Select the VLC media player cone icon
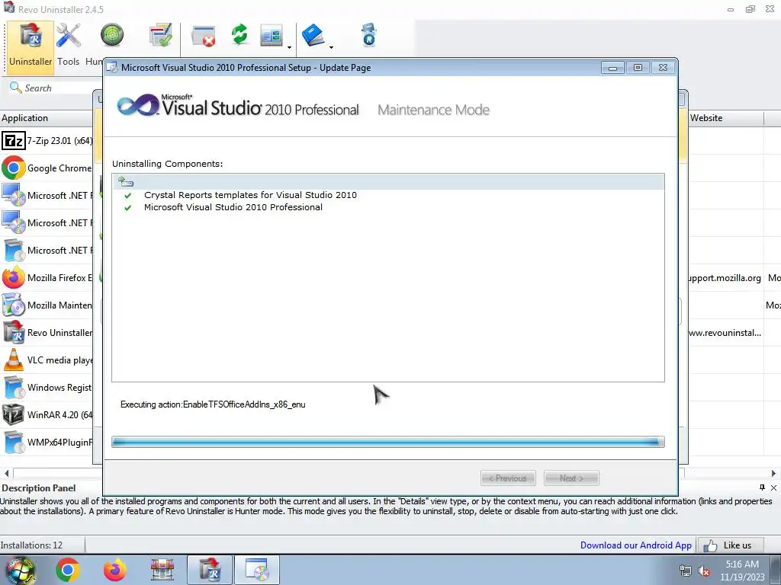The height and width of the screenshot is (585, 781). click(x=14, y=360)
